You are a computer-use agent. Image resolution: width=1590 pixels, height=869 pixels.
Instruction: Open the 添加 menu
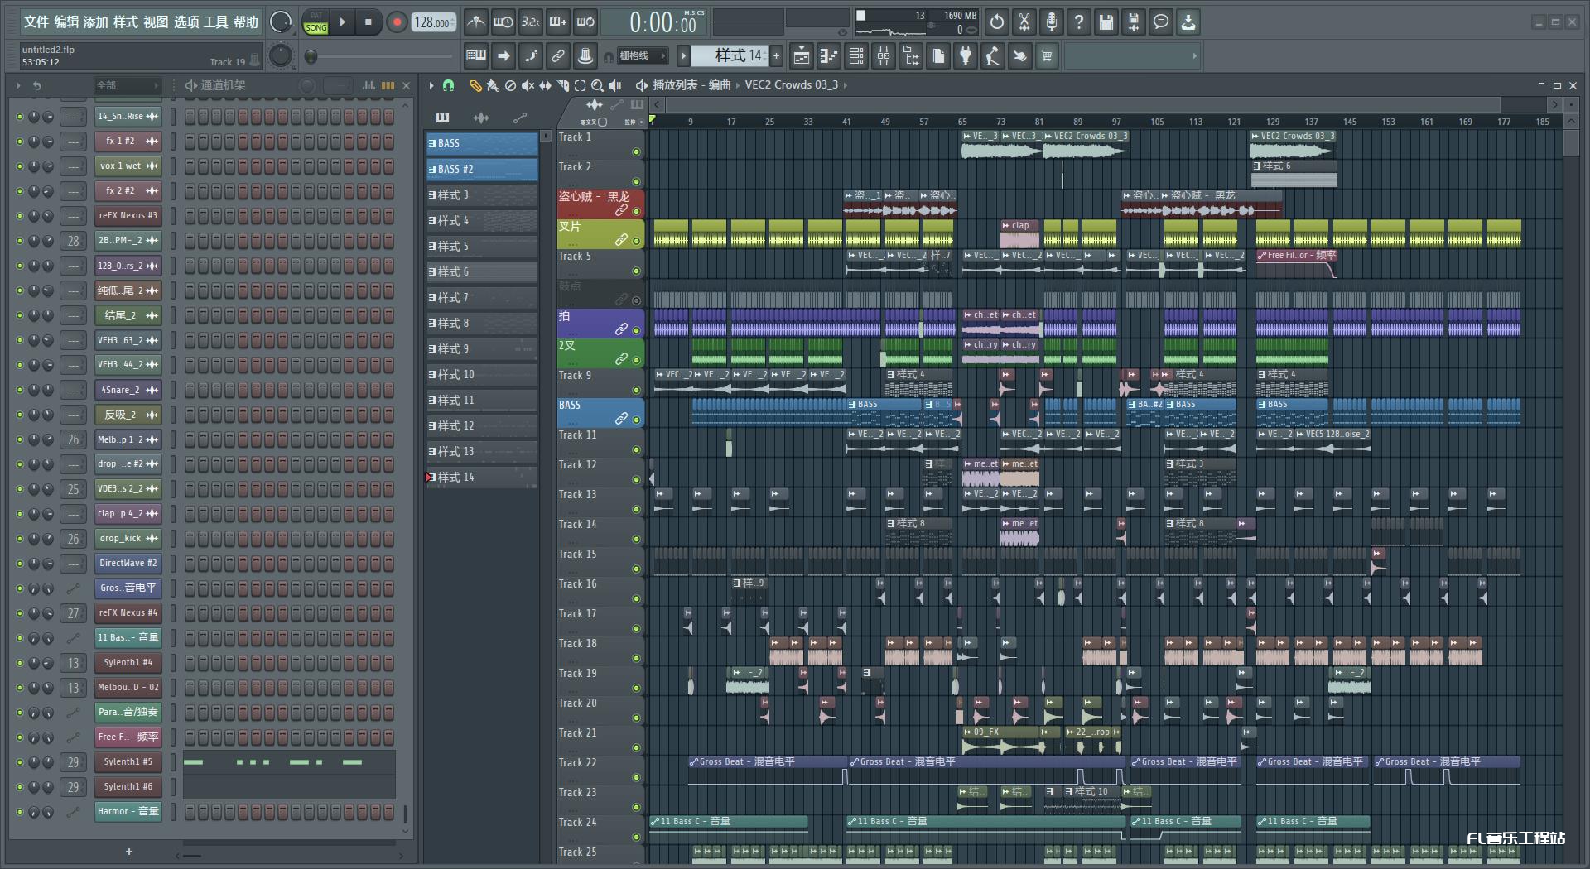pos(96,22)
